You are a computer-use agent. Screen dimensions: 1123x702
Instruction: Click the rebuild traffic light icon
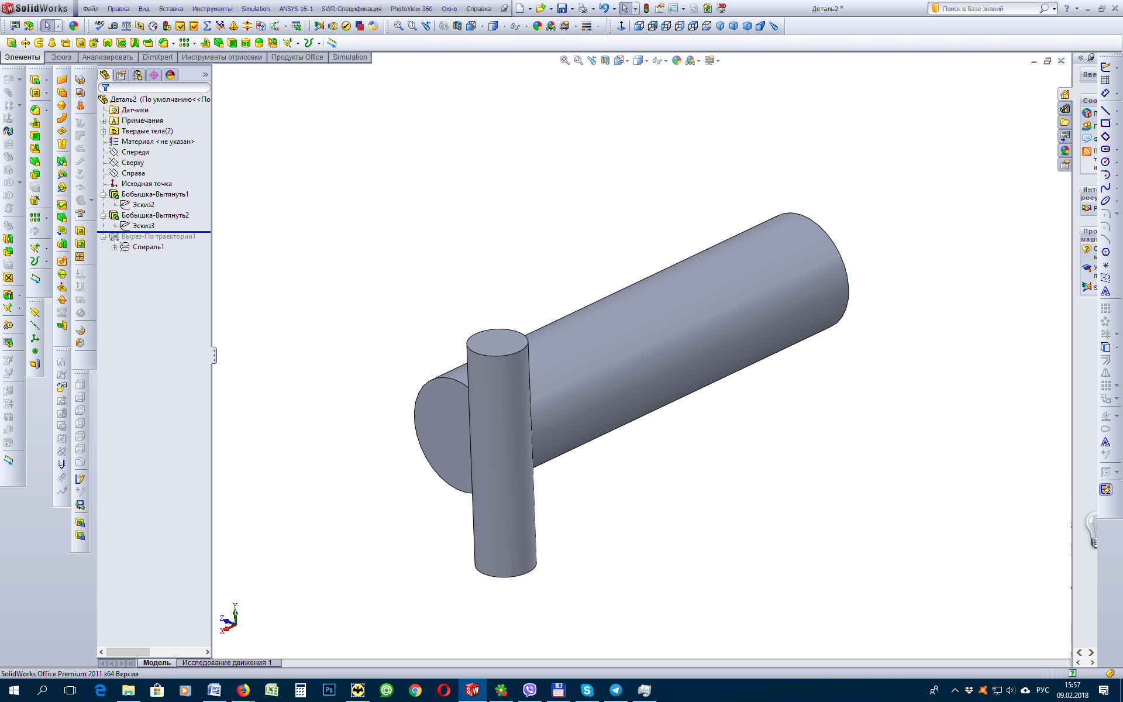646,8
